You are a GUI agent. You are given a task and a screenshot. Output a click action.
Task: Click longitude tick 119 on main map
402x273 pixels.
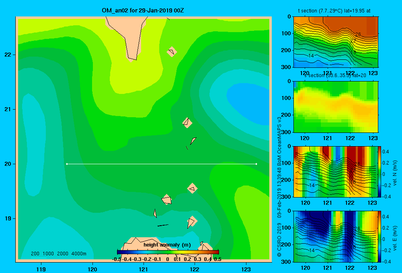pyautogui.click(x=41, y=269)
